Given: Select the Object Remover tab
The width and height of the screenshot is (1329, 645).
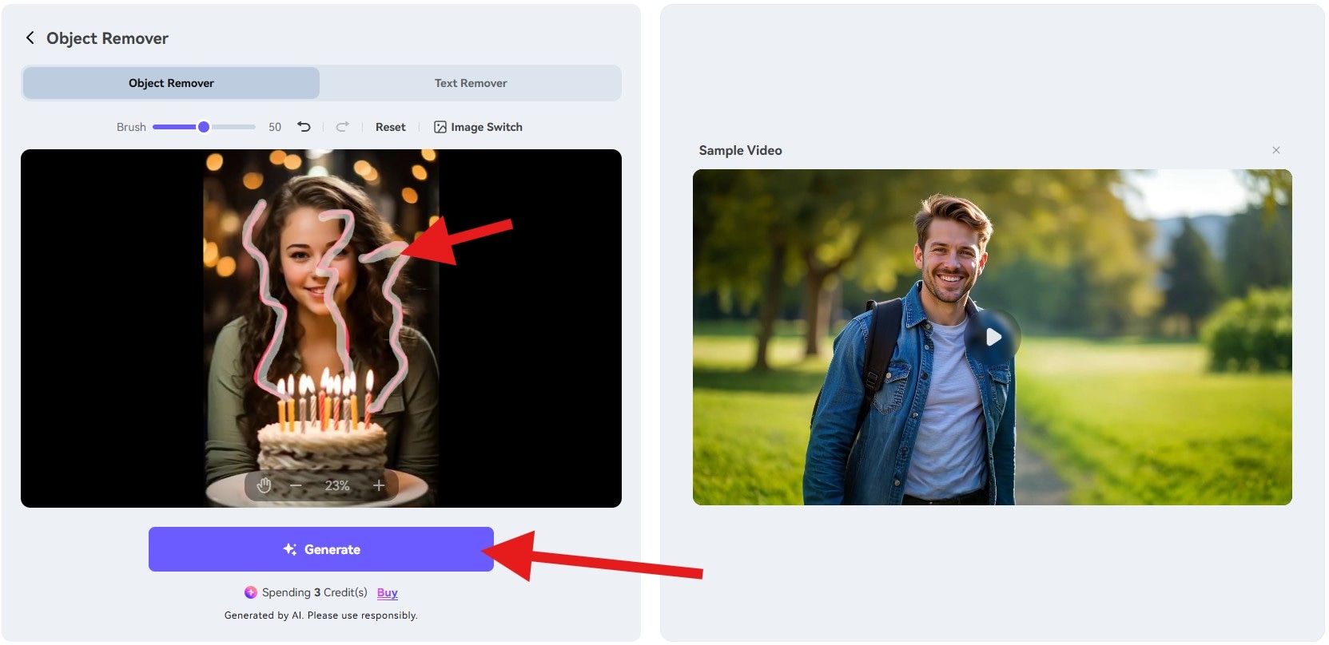Looking at the screenshot, I should tap(171, 83).
